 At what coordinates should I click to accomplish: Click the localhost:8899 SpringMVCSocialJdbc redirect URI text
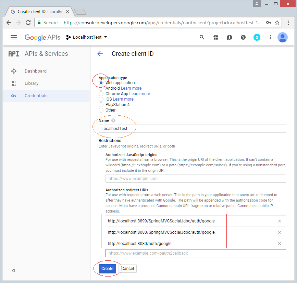point(161,221)
